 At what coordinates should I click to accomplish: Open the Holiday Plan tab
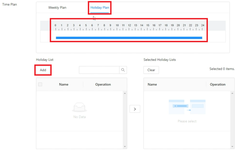point(100,8)
